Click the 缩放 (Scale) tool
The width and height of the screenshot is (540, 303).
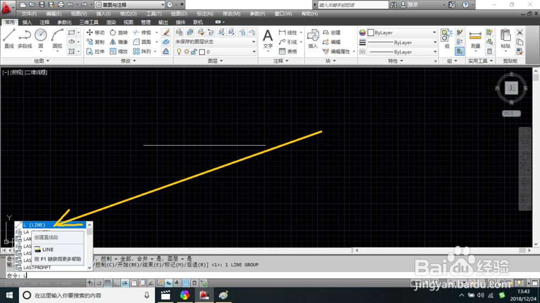tap(119, 52)
